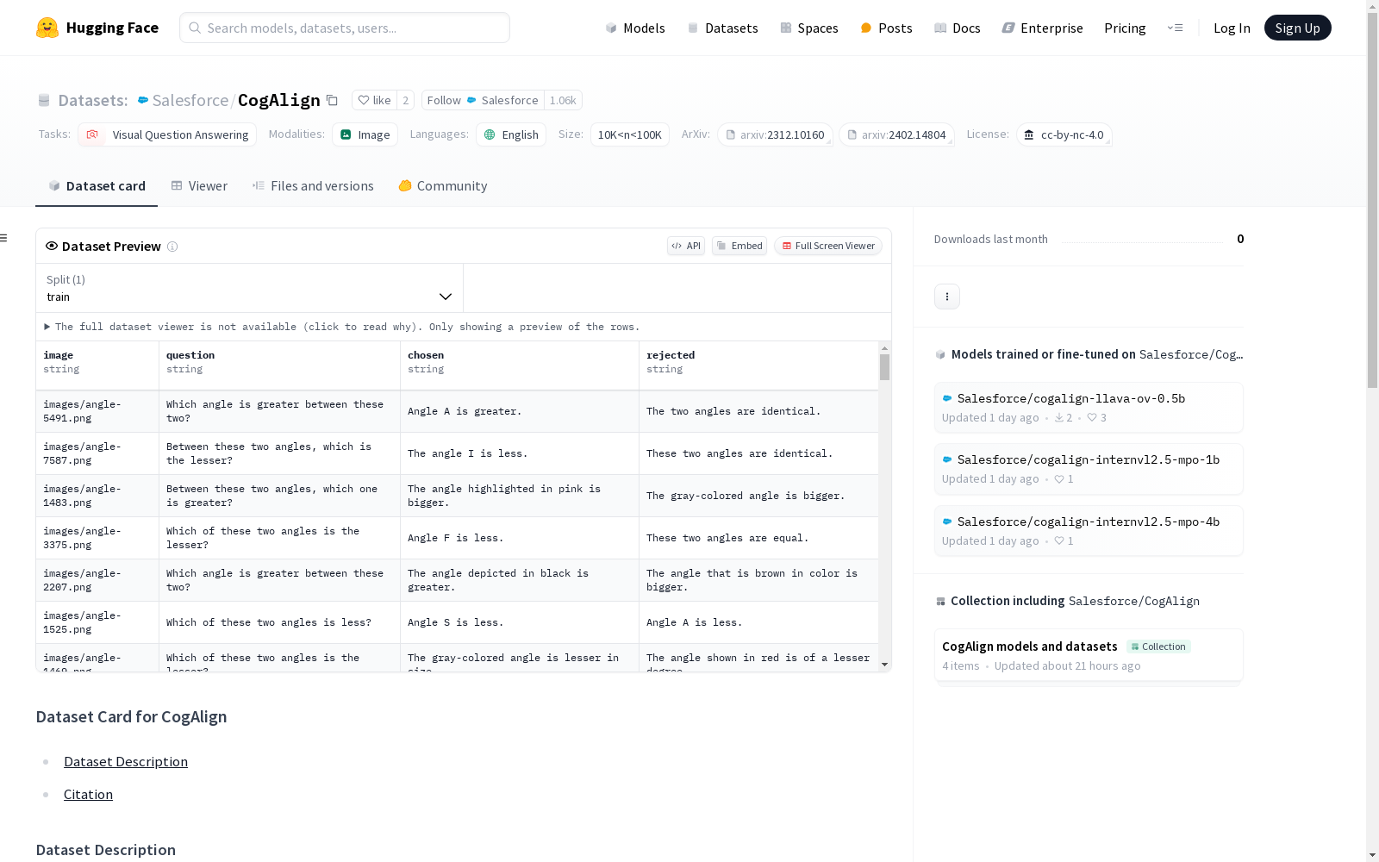
Task: Copy dataset name with the copy icon
Action: 332,100
